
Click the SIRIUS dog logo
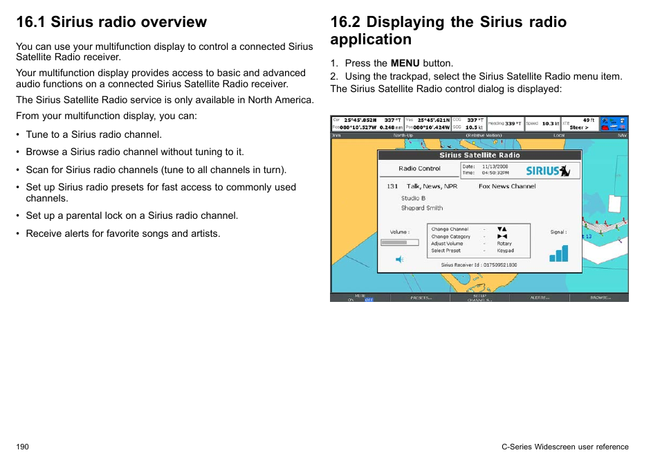tap(548, 170)
